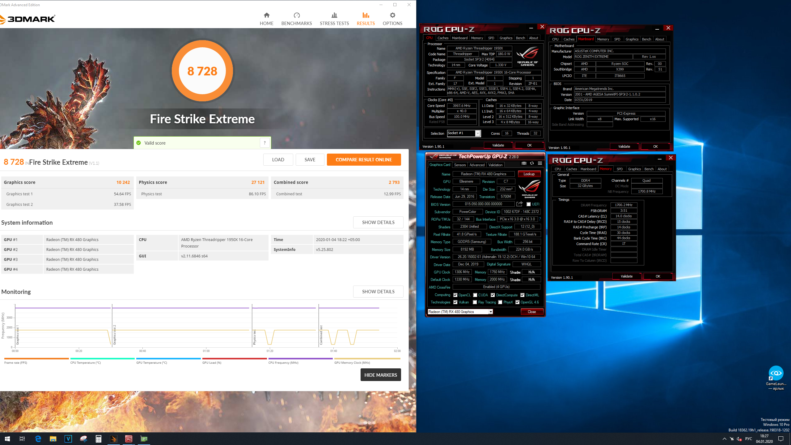This screenshot has height=445, width=791.
Task: Toggle the Vulkan checkbox in GPU-Z
Action: pyautogui.click(x=455, y=302)
